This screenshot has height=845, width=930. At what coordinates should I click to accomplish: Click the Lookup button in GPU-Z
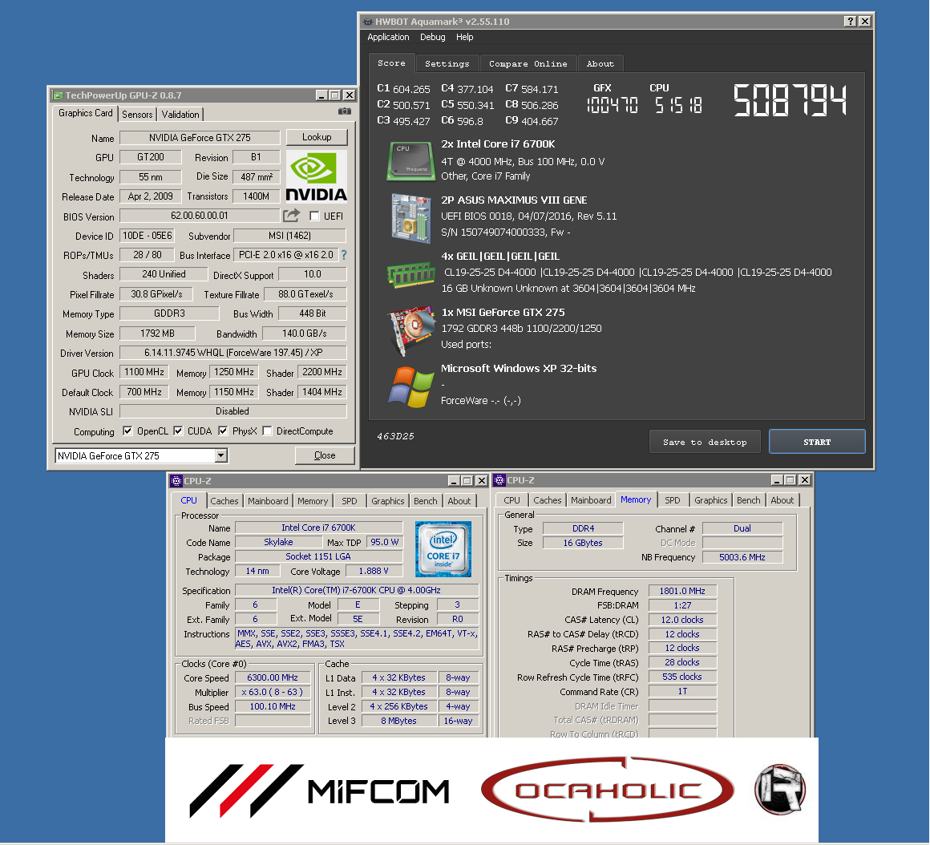pyautogui.click(x=317, y=137)
